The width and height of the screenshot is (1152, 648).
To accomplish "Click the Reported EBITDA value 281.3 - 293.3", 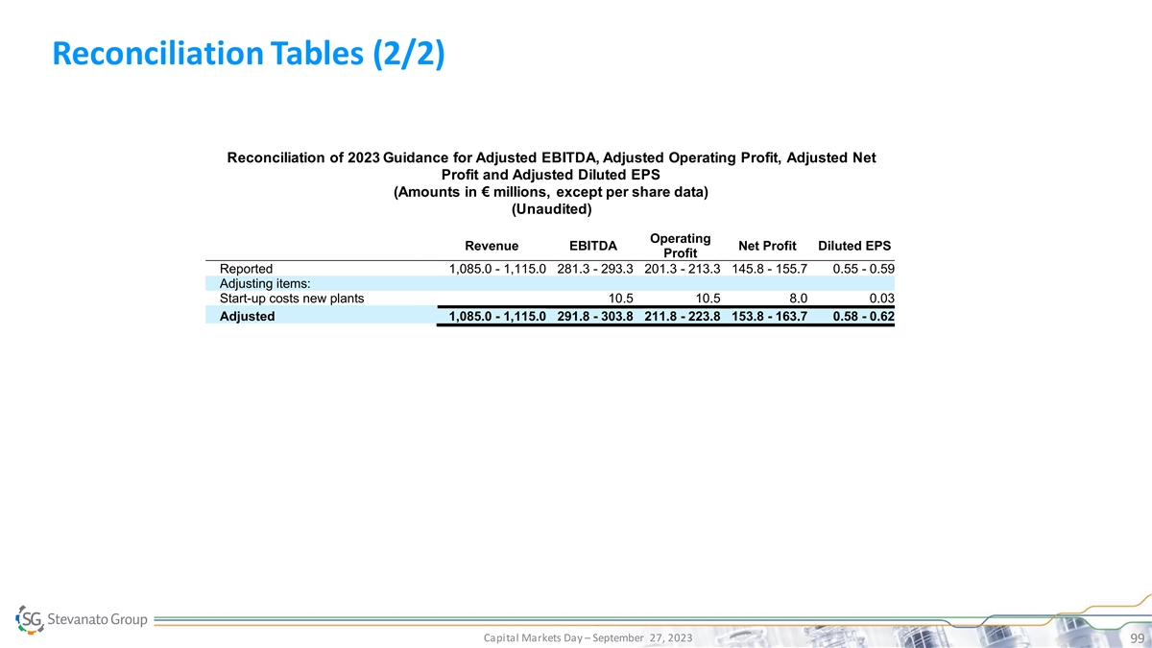I will (594, 269).
